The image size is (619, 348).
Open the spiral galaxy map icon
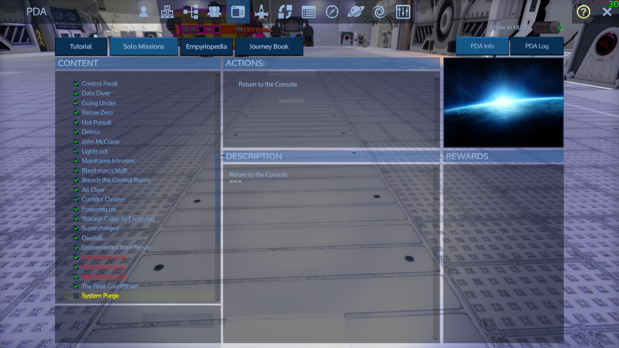(379, 12)
